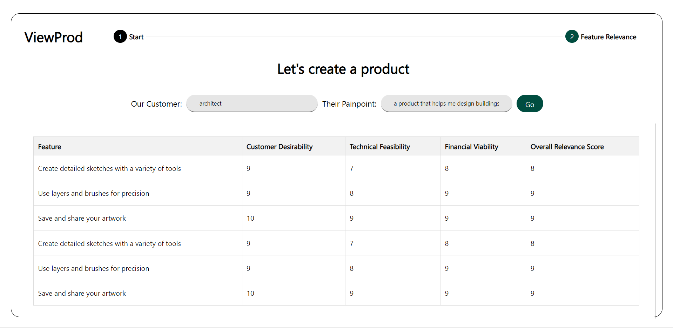Click the Our Customer input field
This screenshot has height=328, width=673.
pos(252,103)
